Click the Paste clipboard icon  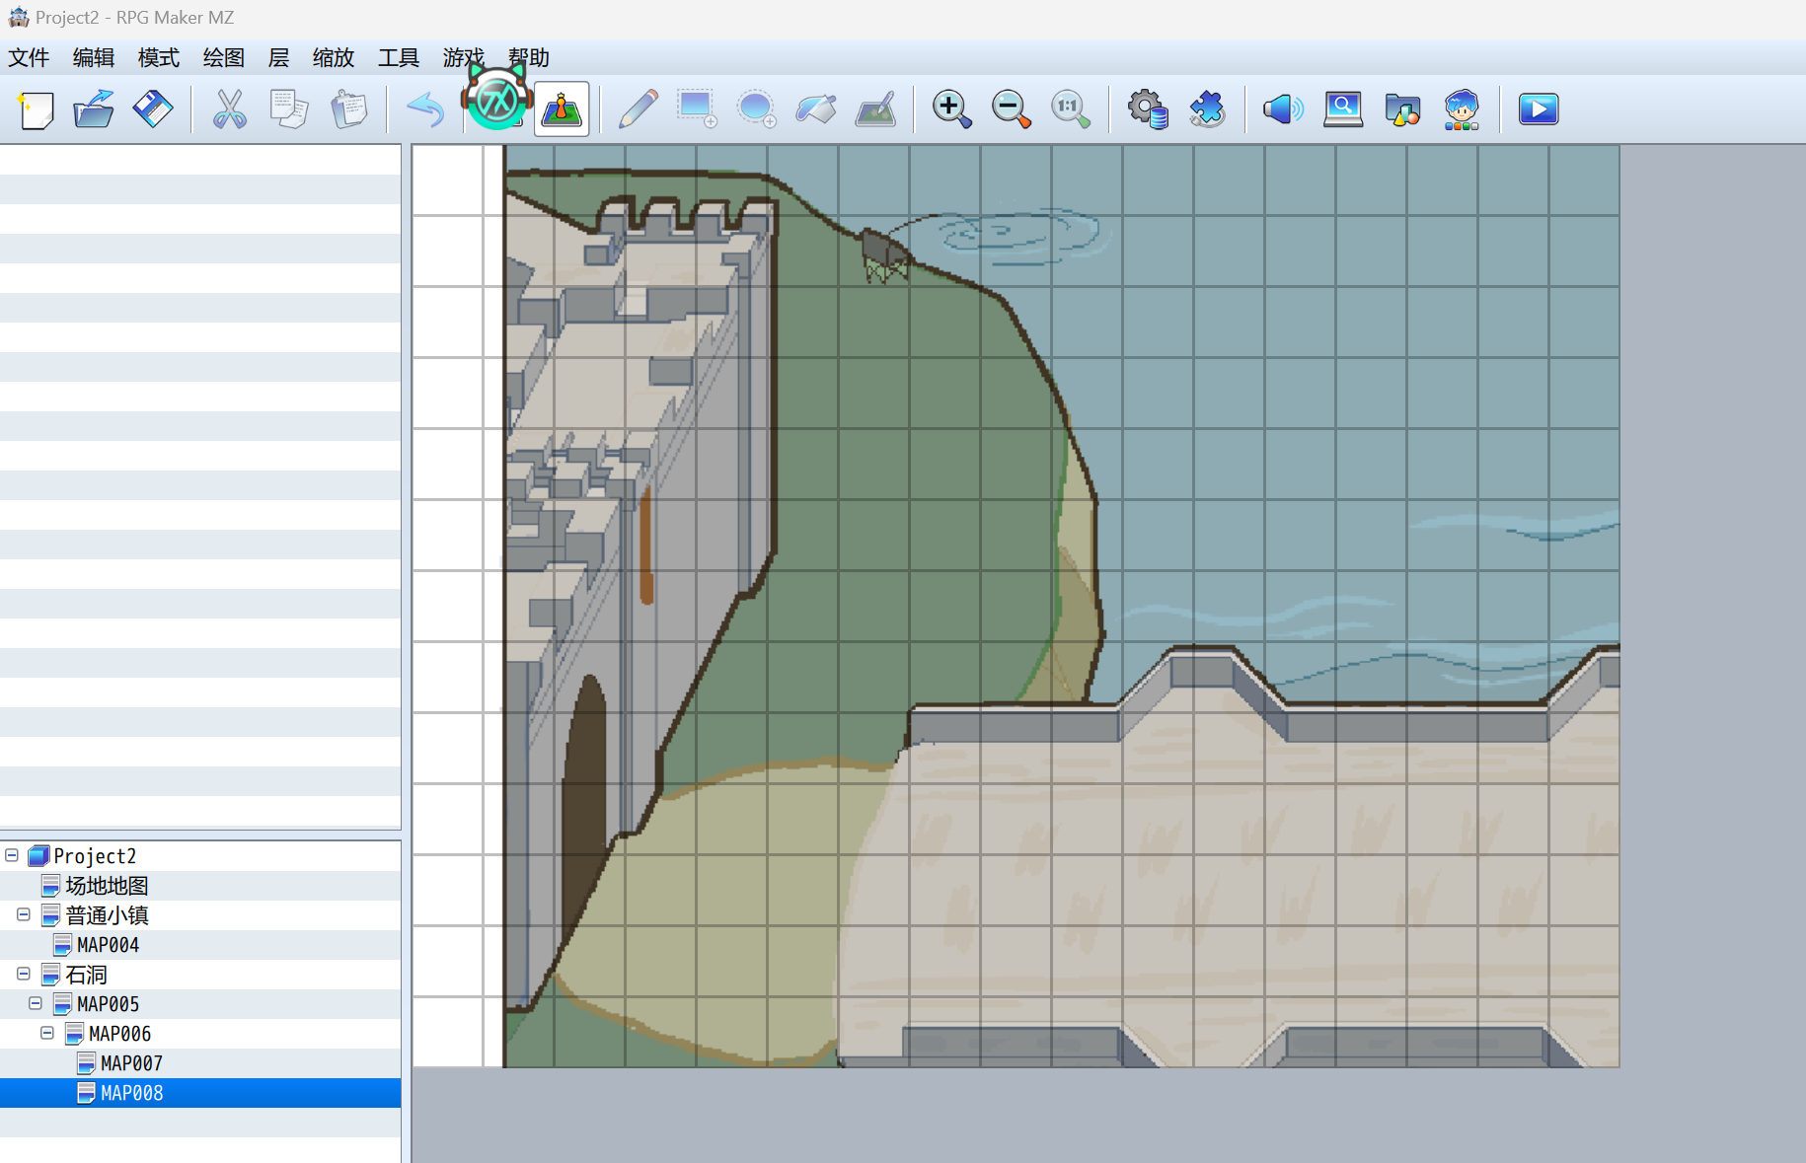coord(348,109)
